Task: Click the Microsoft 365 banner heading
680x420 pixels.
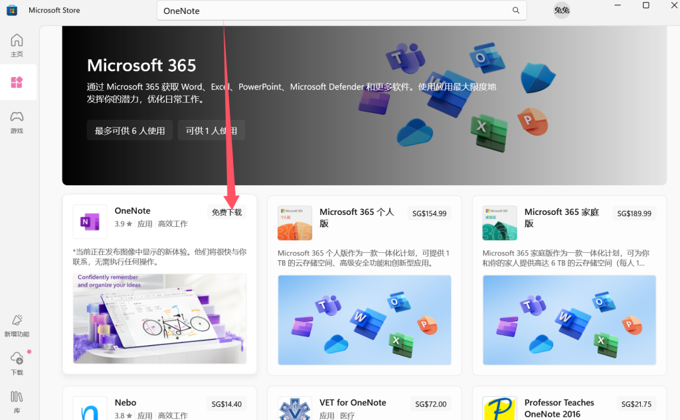Action: click(141, 66)
